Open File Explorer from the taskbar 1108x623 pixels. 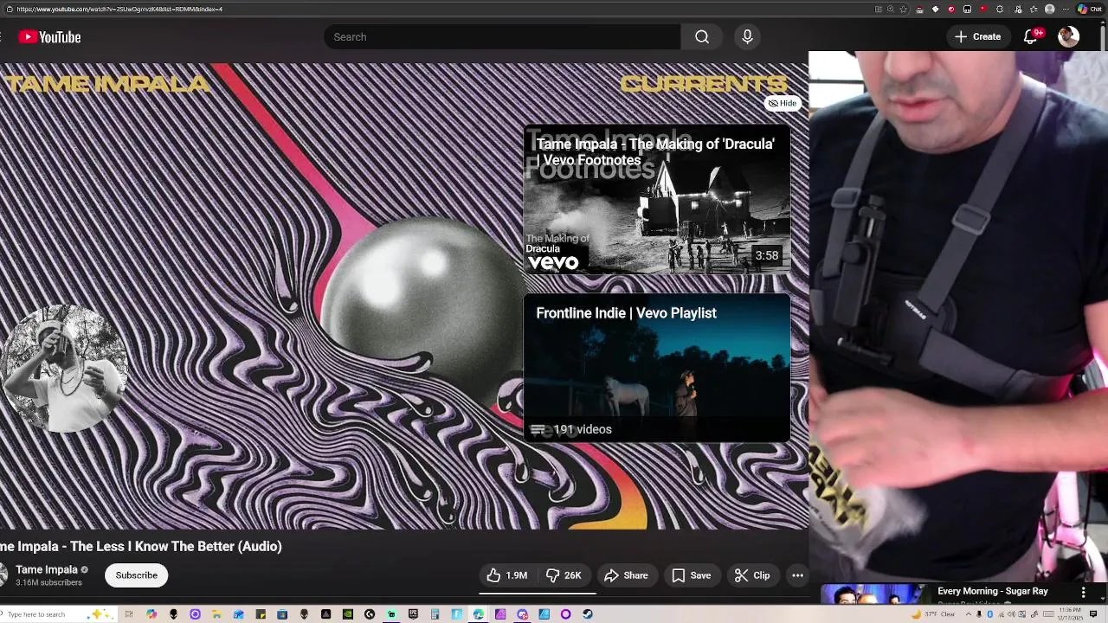(x=216, y=614)
